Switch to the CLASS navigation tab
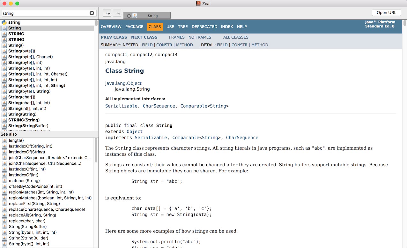Screen dimensions: 407x248 (155, 27)
